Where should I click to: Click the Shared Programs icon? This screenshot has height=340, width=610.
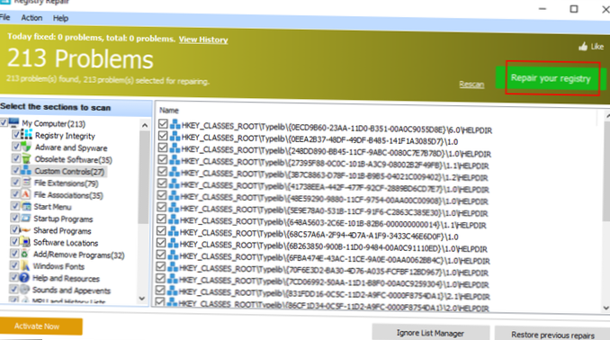pyautogui.click(x=25, y=230)
